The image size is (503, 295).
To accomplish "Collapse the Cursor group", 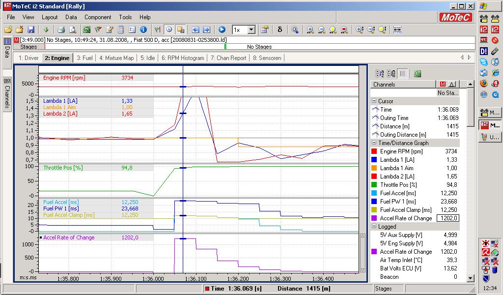I will point(374,101).
